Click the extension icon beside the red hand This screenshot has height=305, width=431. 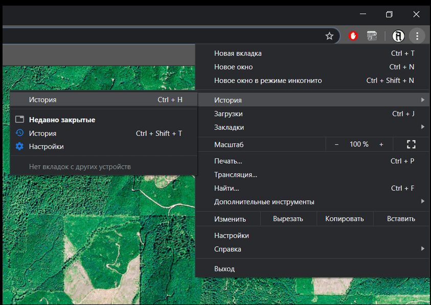pyautogui.click(x=372, y=36)
